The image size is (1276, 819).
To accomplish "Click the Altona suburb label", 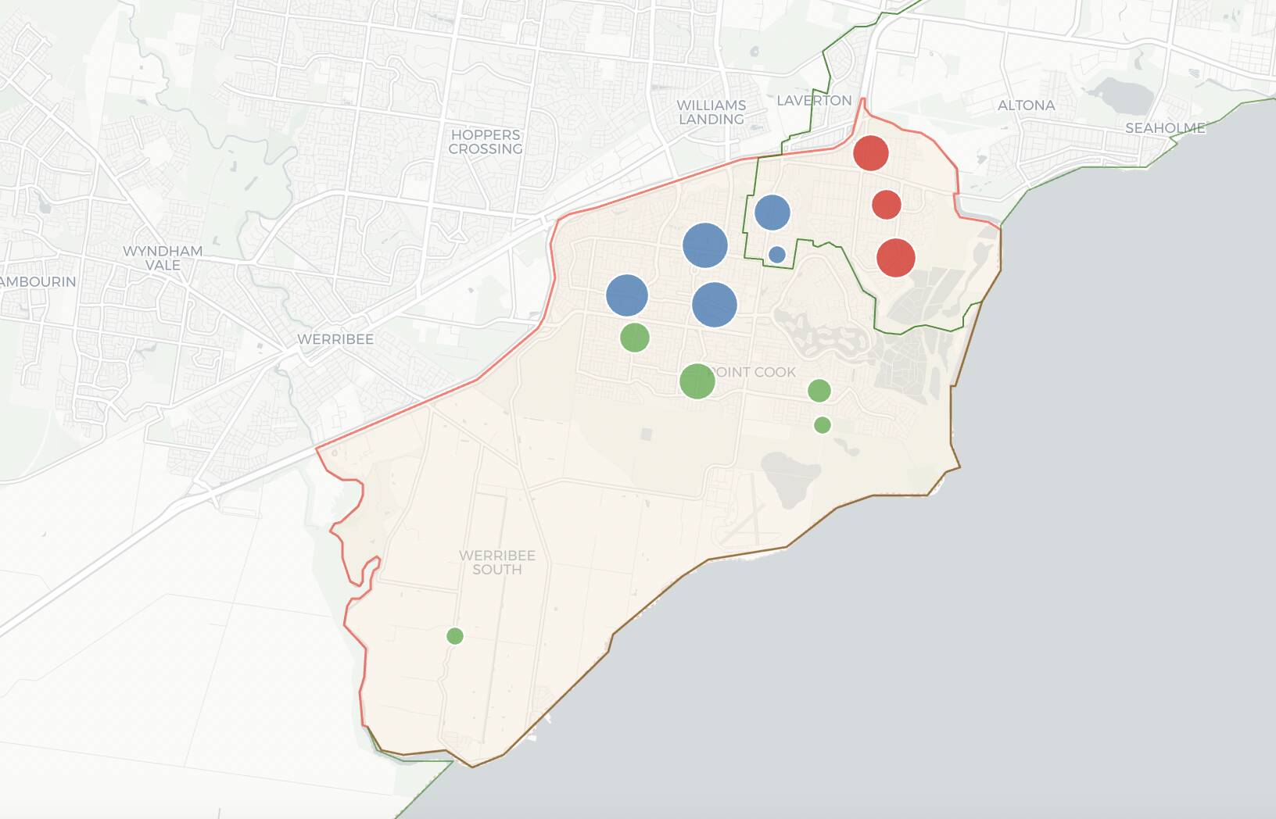I will 1026,106.
